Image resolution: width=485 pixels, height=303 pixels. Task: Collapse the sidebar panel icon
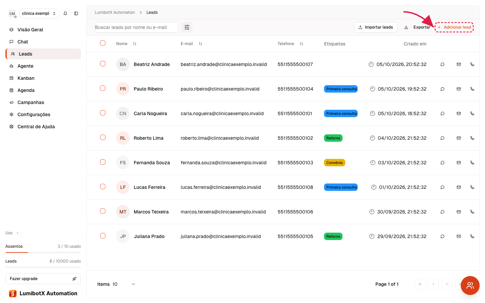click(x=76, y=13)
